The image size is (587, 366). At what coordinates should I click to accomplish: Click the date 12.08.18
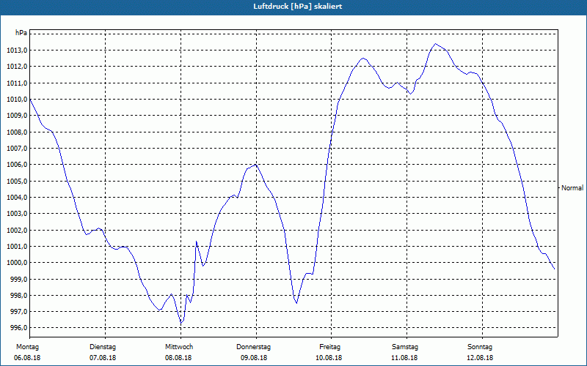[x=480, y=358]
